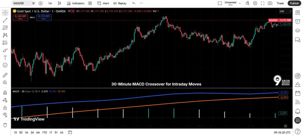302x136 pixels.
Task: Toggle magnet mode
Action: coord(5,92)
